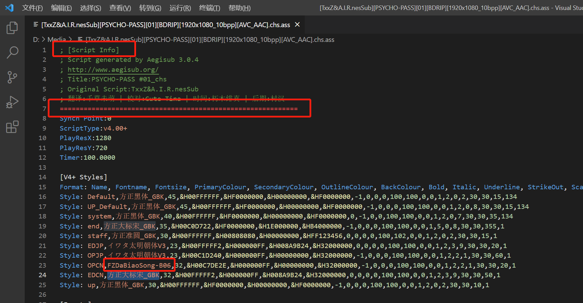Open the Explorer view in activity bar
The width and height of the screenshot is (583, 303).
point(12,28)
